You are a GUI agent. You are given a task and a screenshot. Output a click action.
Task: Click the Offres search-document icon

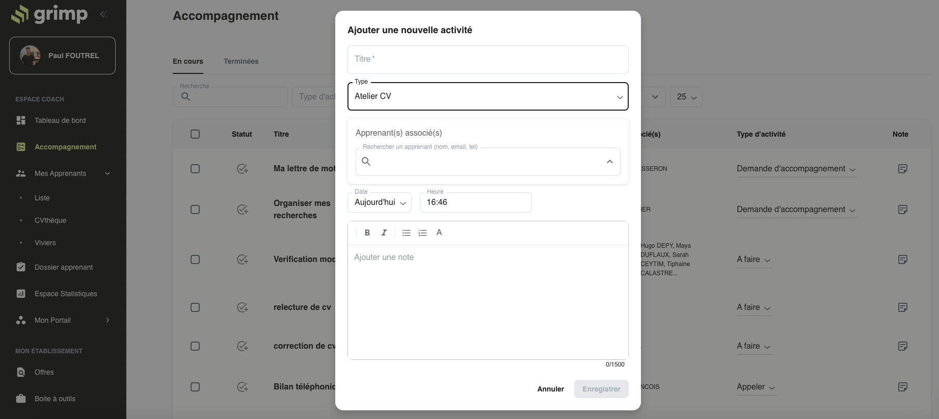(21, 372)
